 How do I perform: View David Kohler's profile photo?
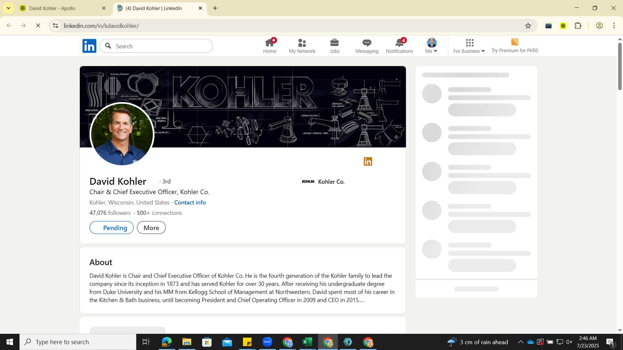tap(122, 134)
